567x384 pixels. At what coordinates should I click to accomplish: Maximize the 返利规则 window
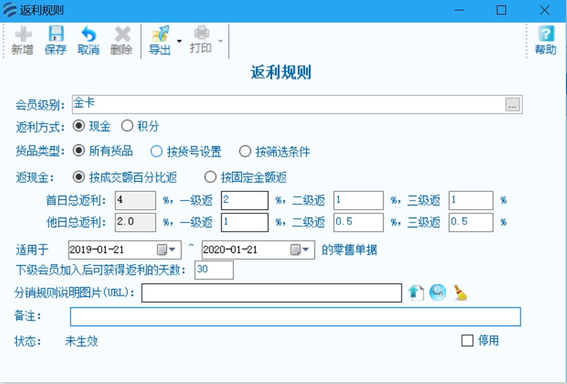(x=501, y=10)
